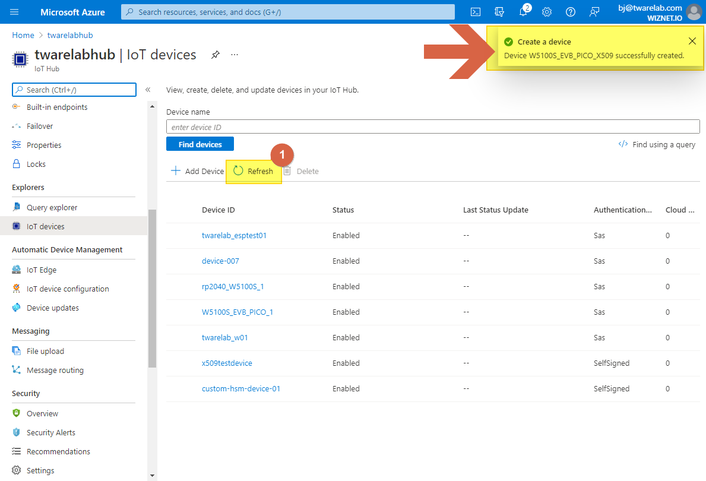This screenshot has height=481, width=706.
Task: Click the Last Status Update column header
Action: pyautogui.click(x=496, y=210)
